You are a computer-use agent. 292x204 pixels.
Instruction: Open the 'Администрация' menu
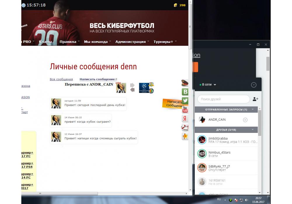point(131,42)
